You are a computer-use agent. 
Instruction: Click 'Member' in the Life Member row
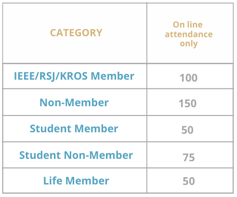point(87,181)
